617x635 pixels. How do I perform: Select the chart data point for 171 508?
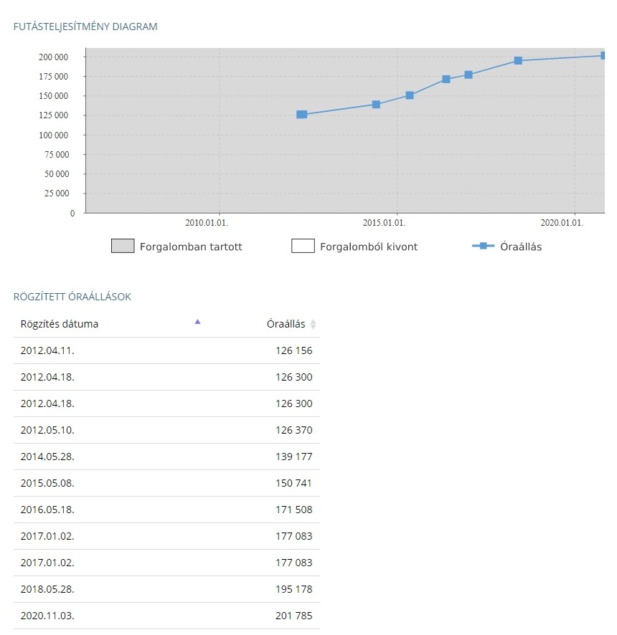tap(446, 80)
